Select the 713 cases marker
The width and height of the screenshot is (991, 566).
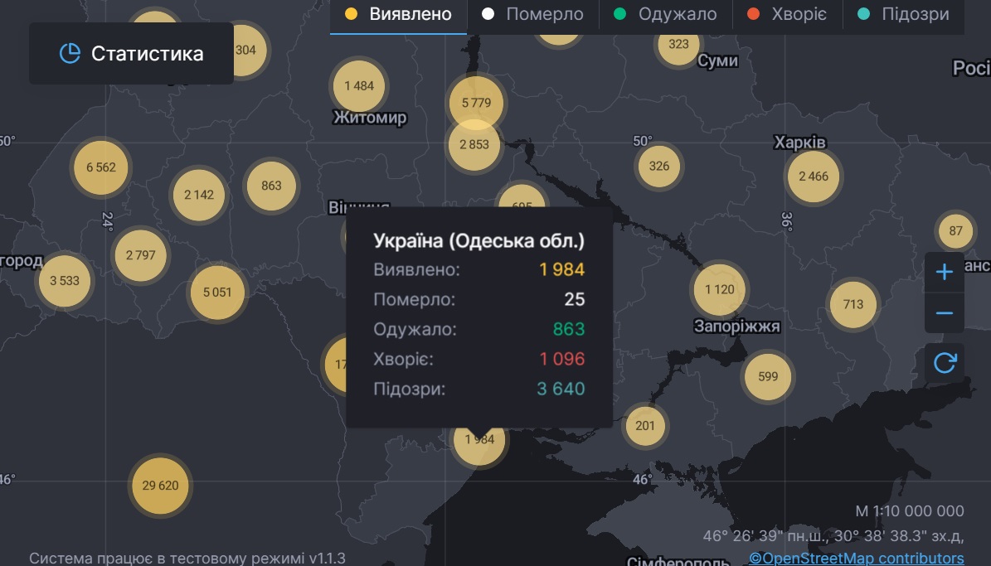click(x=853, y=304)
